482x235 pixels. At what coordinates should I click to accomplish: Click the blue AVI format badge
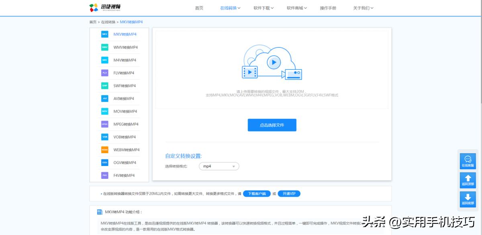click(105, 98)
